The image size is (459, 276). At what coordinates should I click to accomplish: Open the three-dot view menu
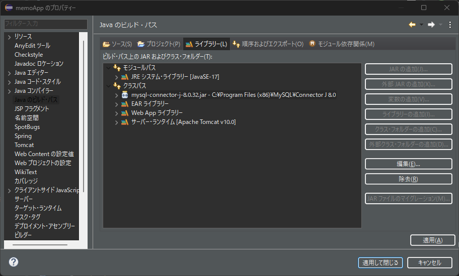coord(450,25)
